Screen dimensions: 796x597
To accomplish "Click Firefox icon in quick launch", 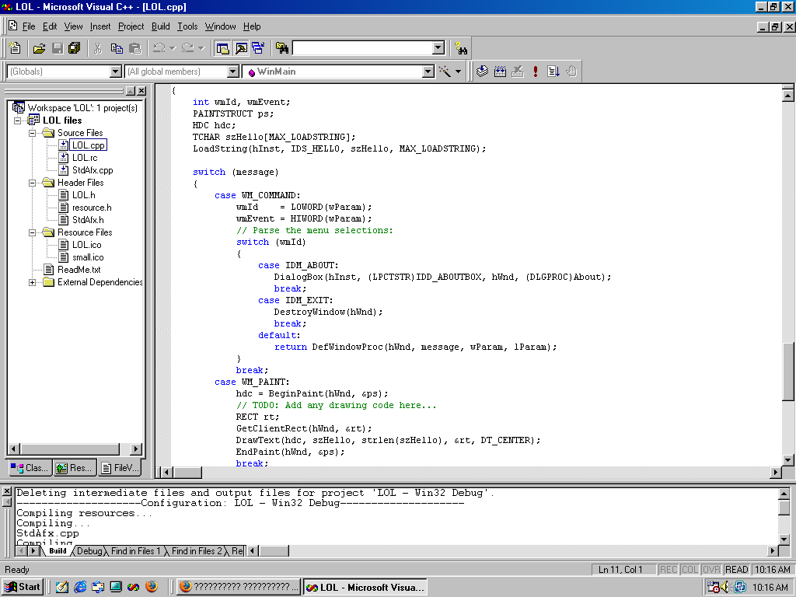I will 152,587.
